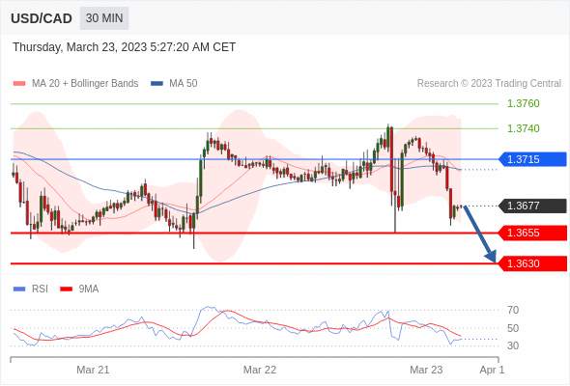This screenshot has height=386, width=570.
Task: Click the MA 50 legend label
Action: coord(184,84)
